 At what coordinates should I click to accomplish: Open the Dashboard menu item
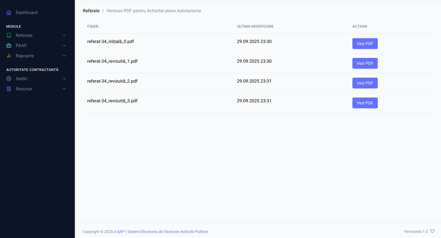click(x=26, y=12)
